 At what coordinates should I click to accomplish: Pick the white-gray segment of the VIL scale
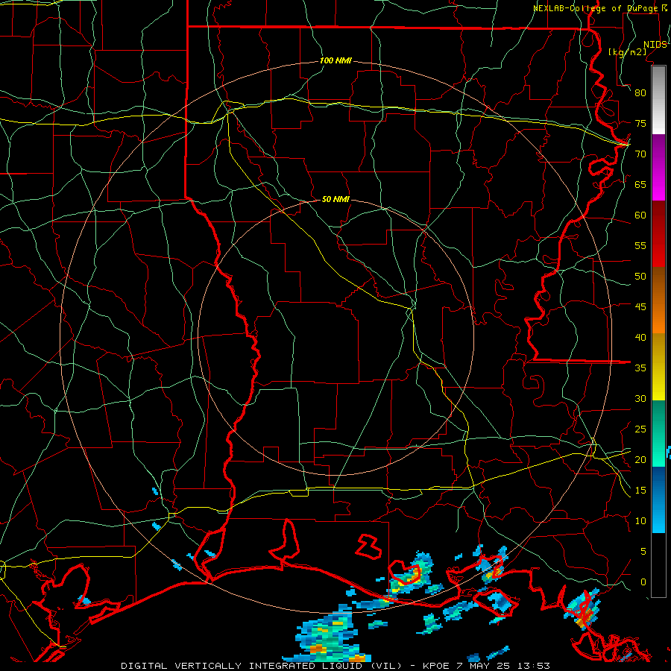coord(658,100)
